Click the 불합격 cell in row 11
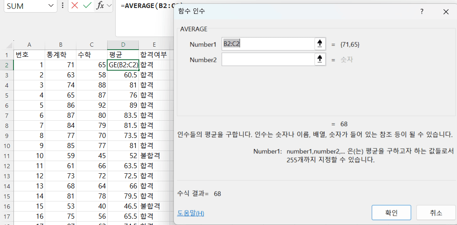Screen dimensions: 457x225 pos(154,156)
